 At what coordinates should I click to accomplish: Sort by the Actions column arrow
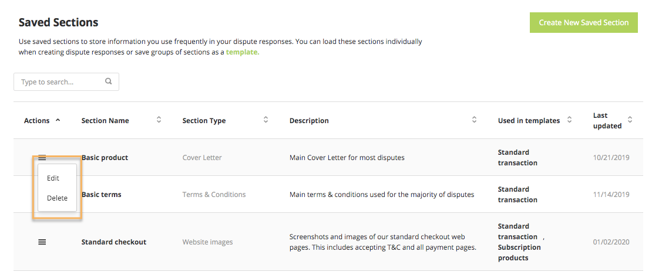[58, 120]
